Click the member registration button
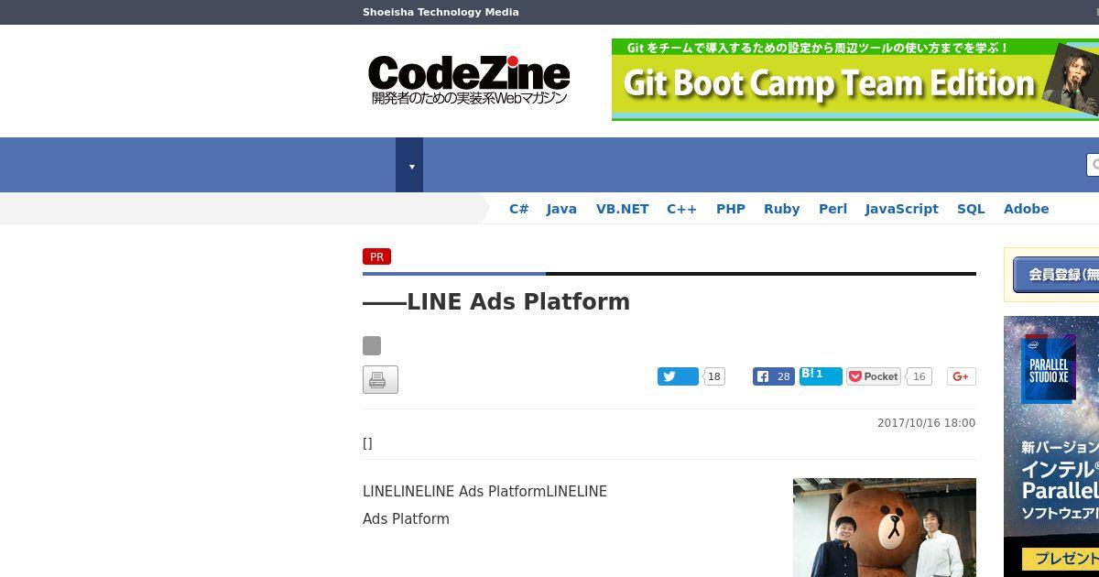Viewport: 1099px width, 577px height. click(1056, 274)
